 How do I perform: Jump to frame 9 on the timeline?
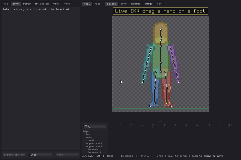pyautogui.click(x=197, y=125)
